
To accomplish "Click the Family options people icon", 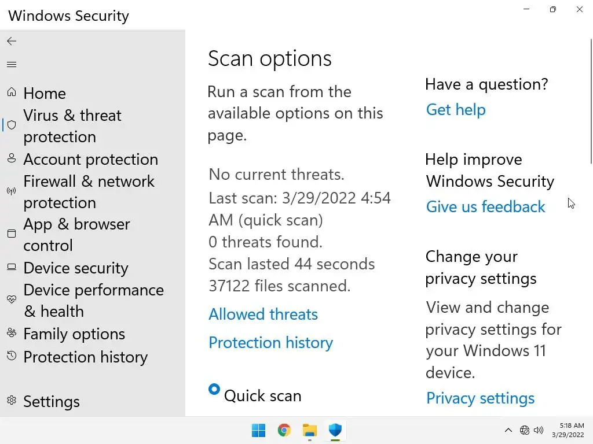I will (12, 333).
